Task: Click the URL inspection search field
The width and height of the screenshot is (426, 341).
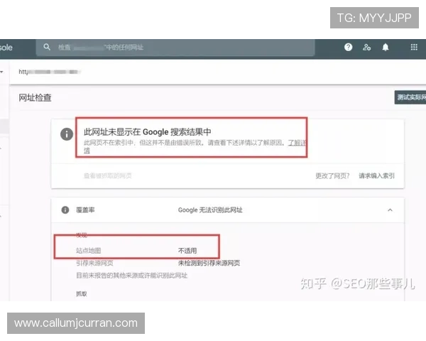Action: point(175,48)
